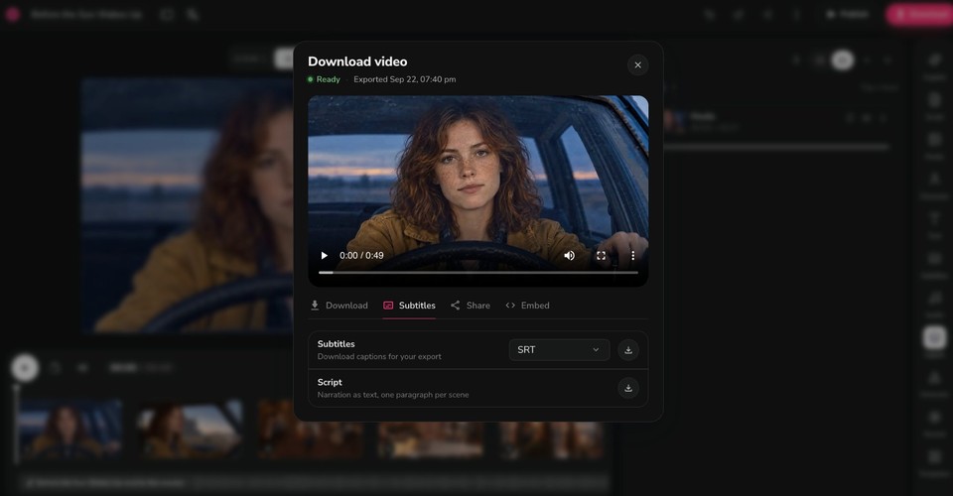The height and width of the screenshot is (496, 953).
Task: Click the Download video heading
Action: pyautogui.click(x=357, y=62)
